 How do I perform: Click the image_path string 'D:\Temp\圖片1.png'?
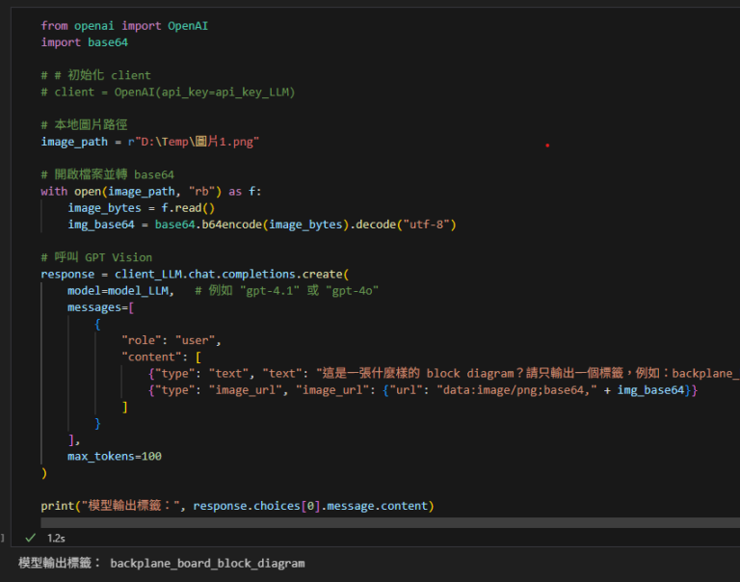(197, 142)
